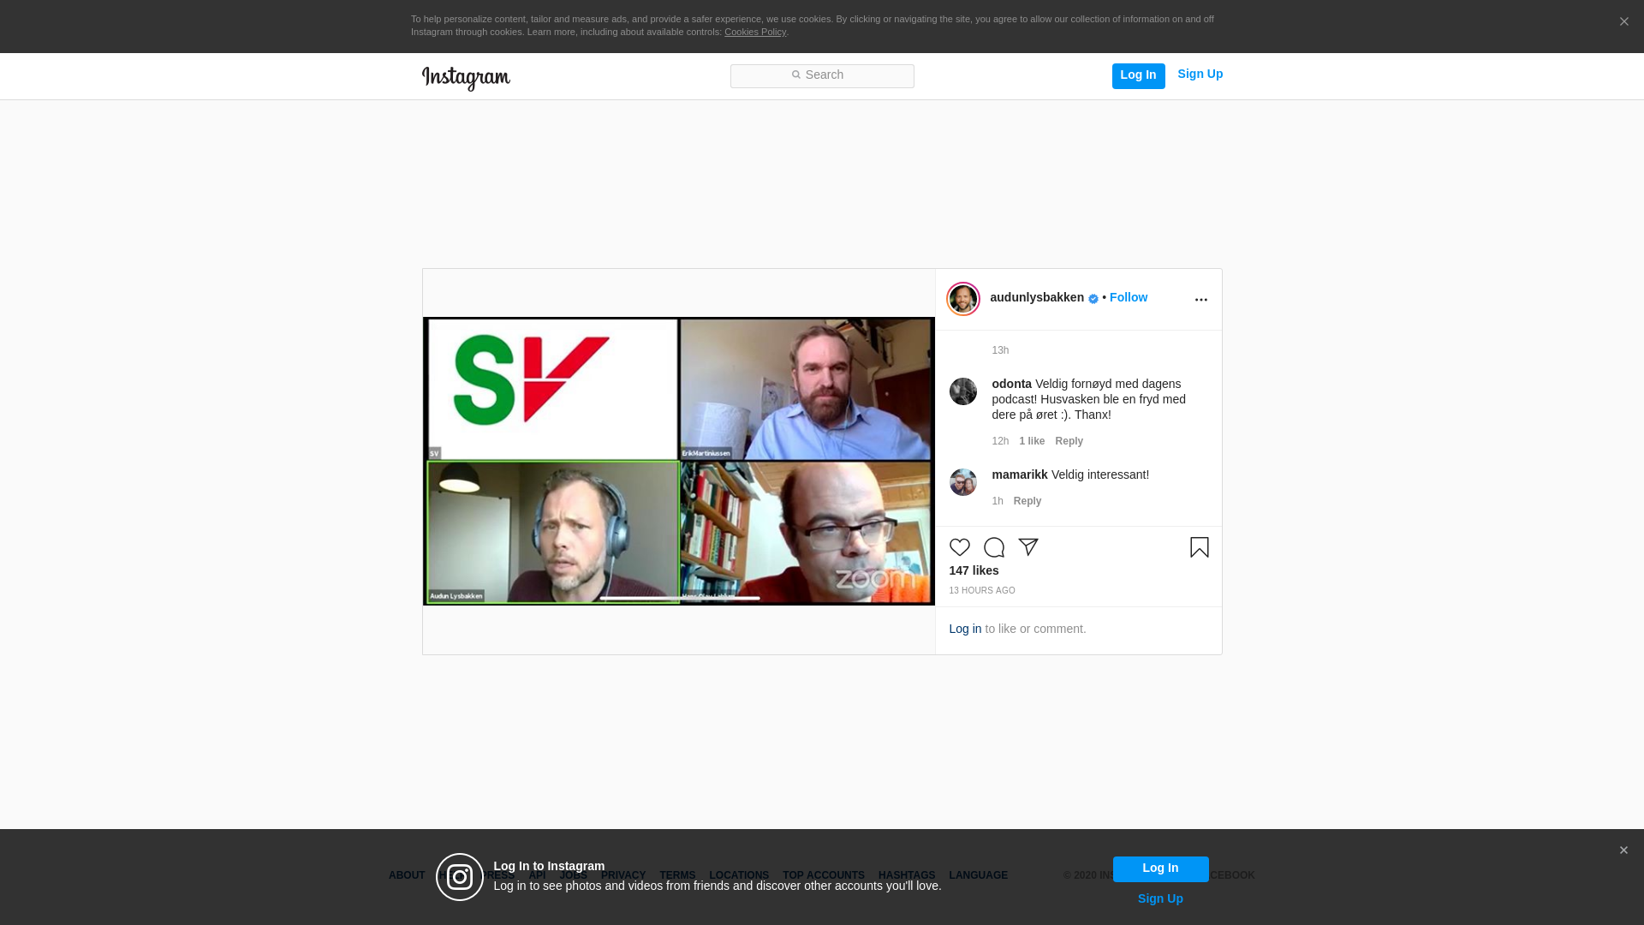Open odonta's profile avatar
The height and width of the screenshot is (925, 1644).
tap(963, 391)
